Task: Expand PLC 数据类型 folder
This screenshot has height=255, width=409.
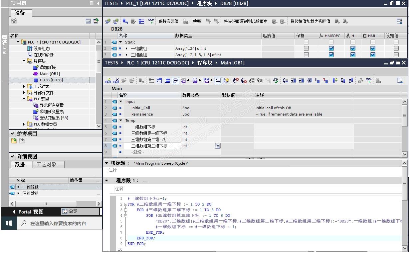Action: click(x=24, y=124)
